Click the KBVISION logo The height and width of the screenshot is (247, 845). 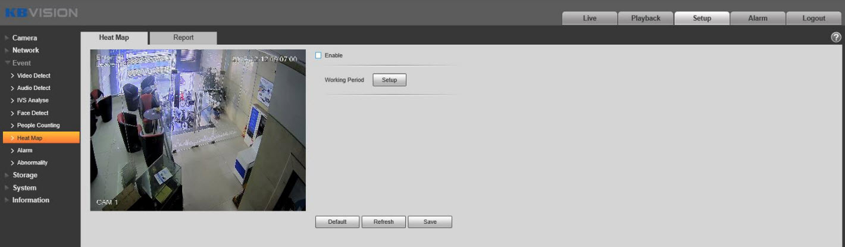point(41,12)
